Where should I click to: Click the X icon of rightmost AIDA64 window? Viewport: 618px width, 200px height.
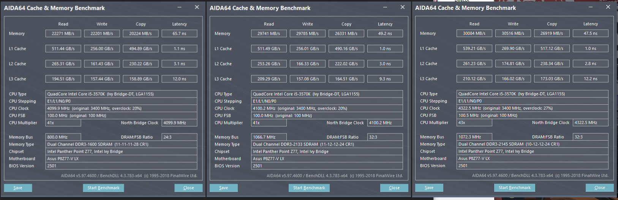(608, 7)
